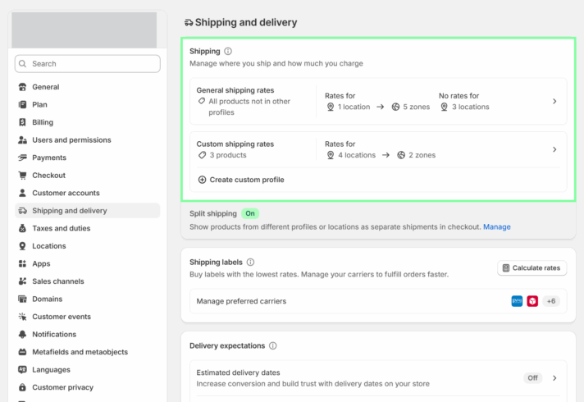Click the plus circle icon for custom profile
584x402 pixels.
tap(202, 180)
